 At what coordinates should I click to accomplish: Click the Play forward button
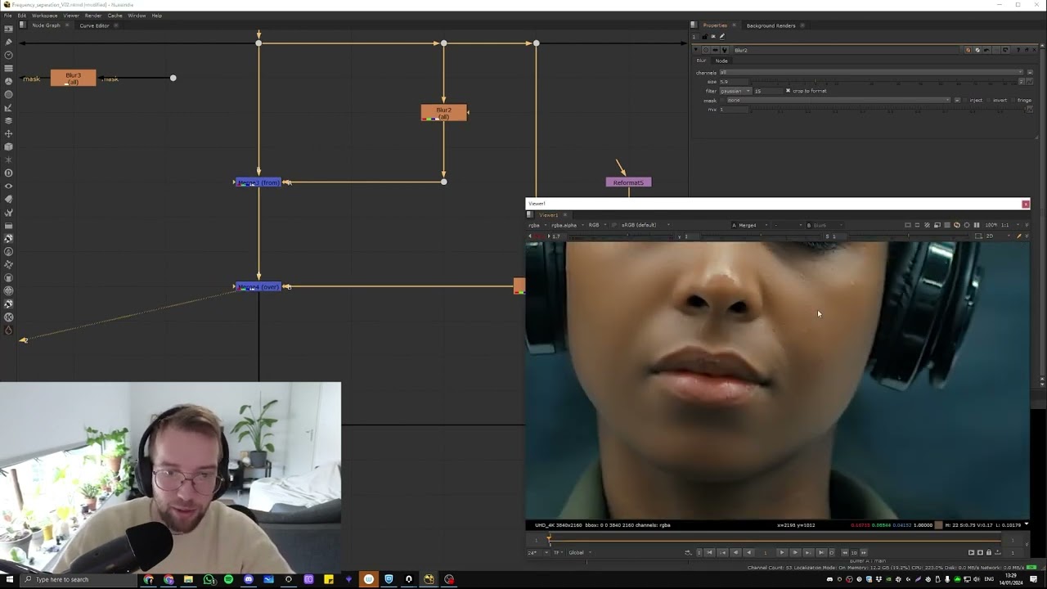tap(781, 552)
